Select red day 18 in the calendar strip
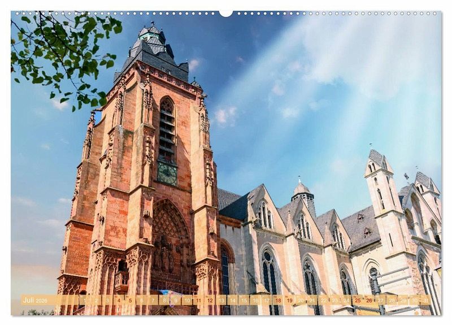The height and width of the screenshot is (326, 452). (278, 300)
